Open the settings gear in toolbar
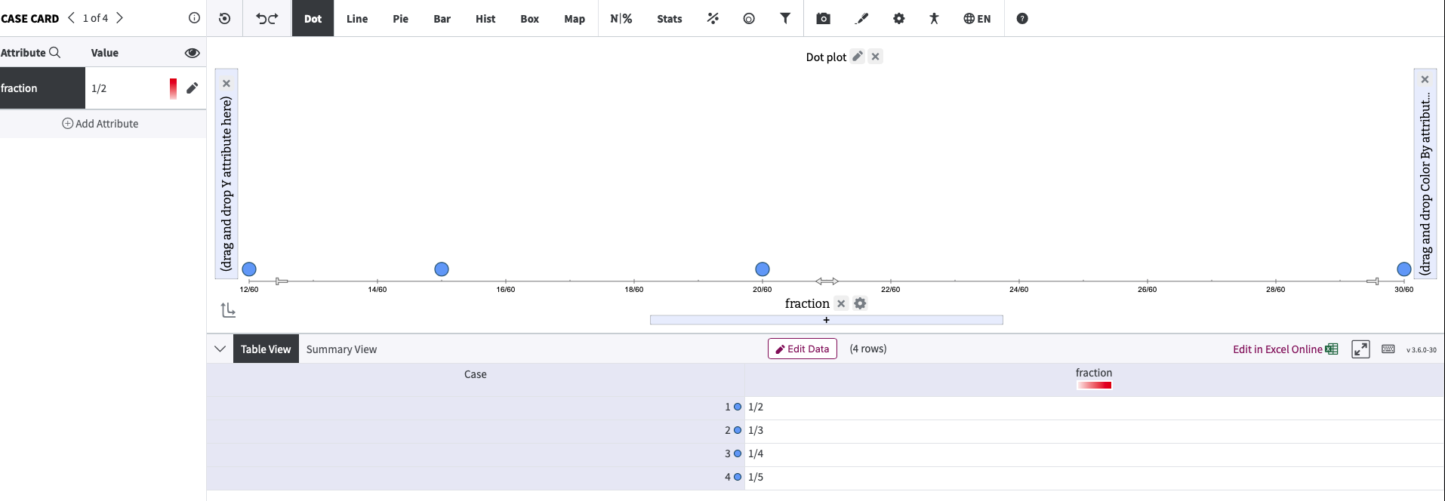 (x=898, y=19)
